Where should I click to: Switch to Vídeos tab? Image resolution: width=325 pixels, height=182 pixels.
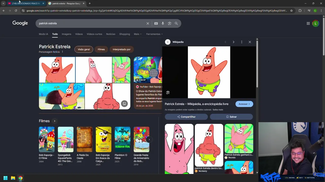(x=79, y=34)
